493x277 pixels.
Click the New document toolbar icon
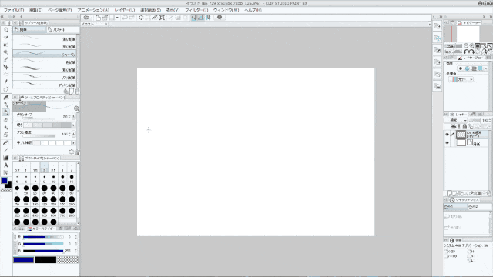[x=98, y=18]
